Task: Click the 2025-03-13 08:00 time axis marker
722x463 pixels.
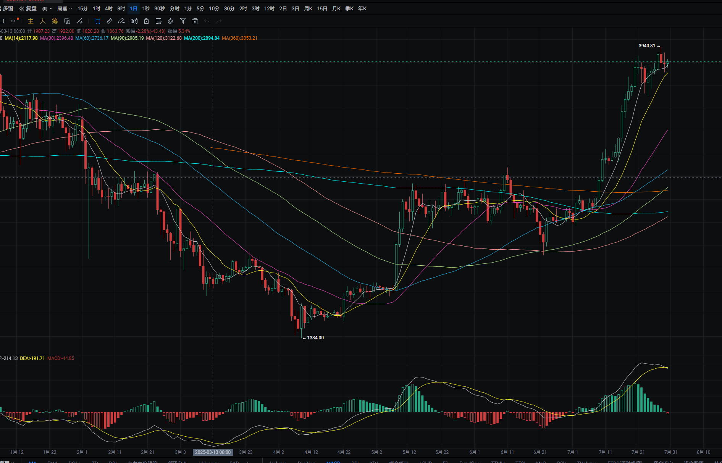Action: pos(213,452)
